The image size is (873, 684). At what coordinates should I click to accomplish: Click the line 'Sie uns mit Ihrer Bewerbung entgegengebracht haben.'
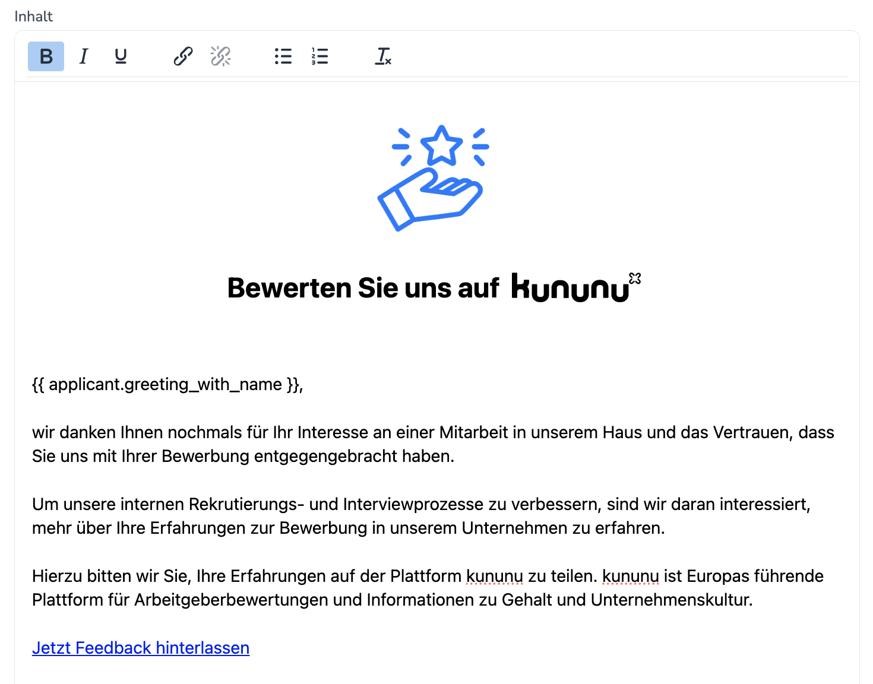243,456
